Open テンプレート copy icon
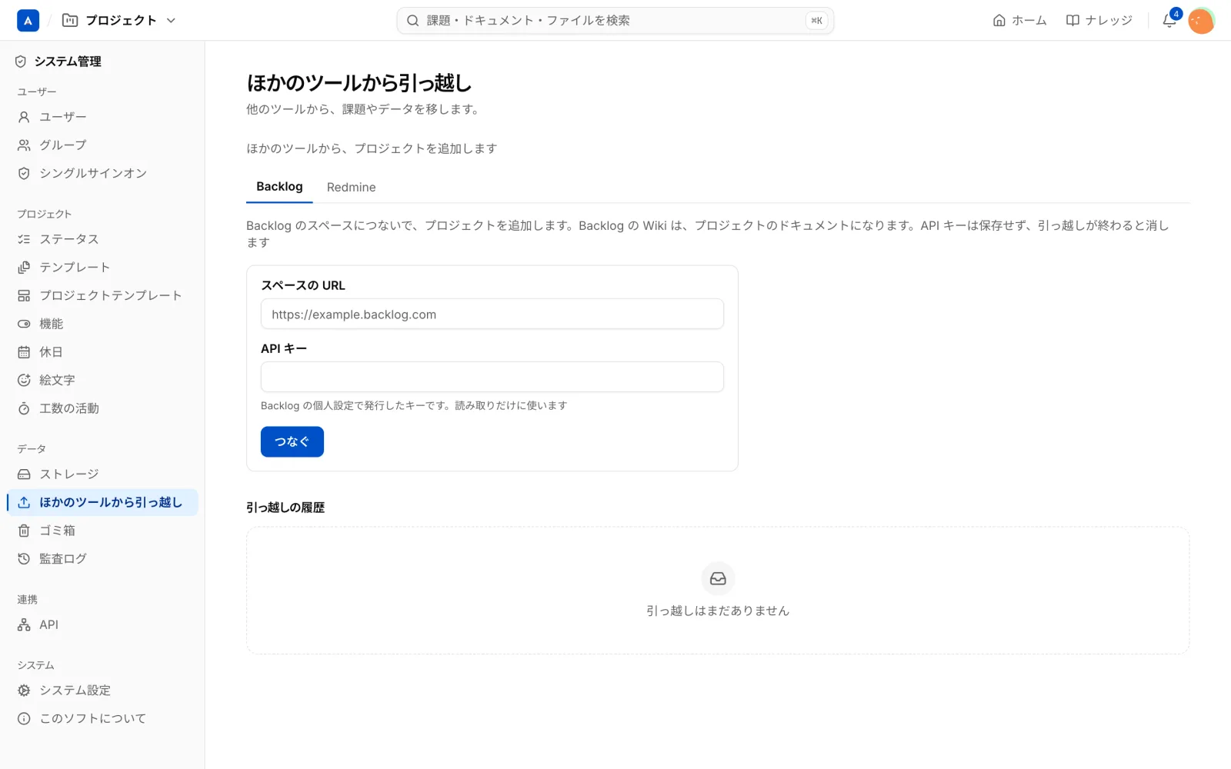1231x769 pixels. point(24,268)
